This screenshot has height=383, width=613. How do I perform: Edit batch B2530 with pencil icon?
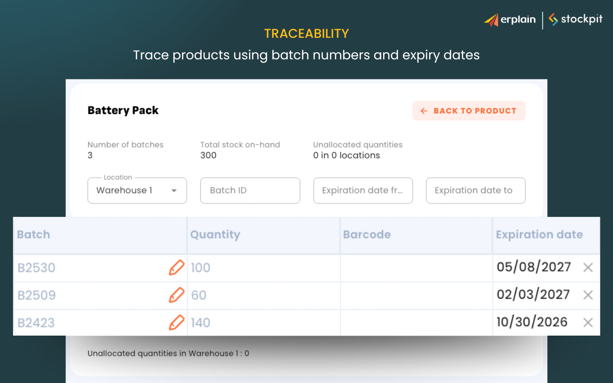[x=176, y=268]
